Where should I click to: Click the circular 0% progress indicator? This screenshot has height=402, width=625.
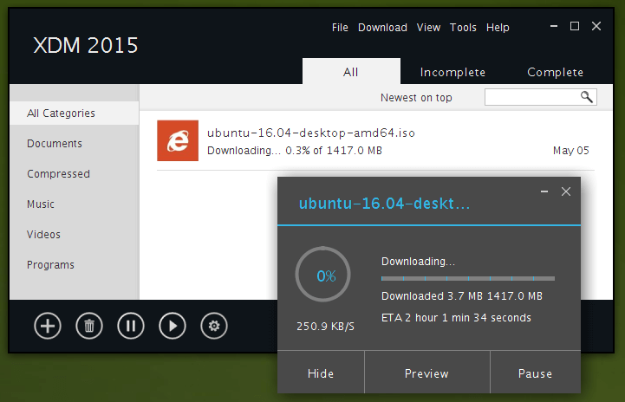point(322,274)
